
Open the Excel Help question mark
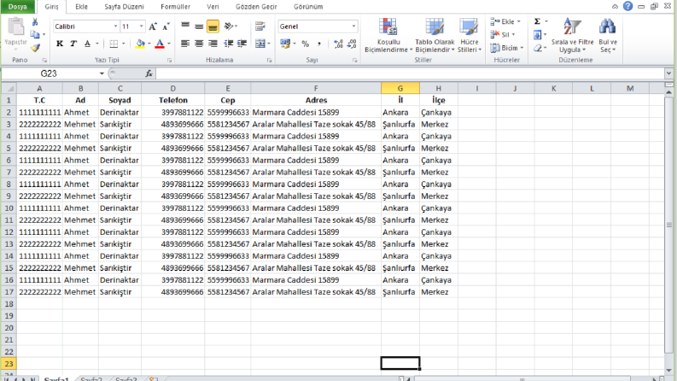coord(627,6)
